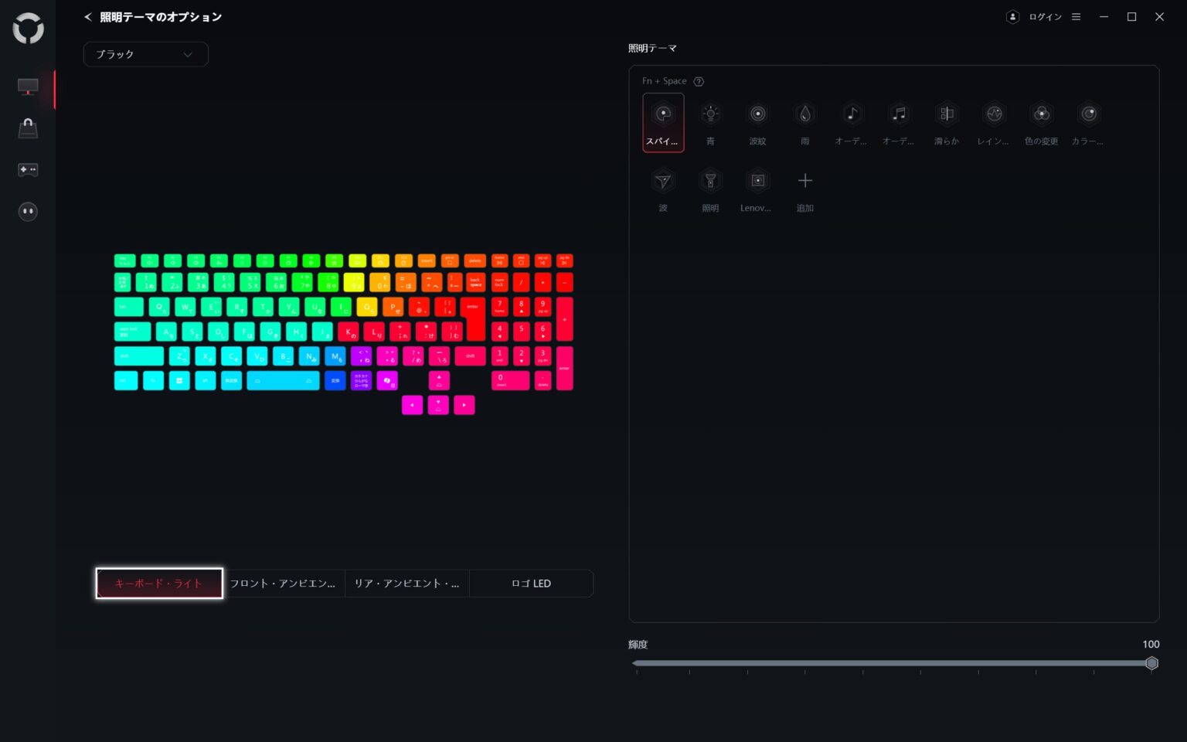Click the 追加 plus icon to add theme

804,182
